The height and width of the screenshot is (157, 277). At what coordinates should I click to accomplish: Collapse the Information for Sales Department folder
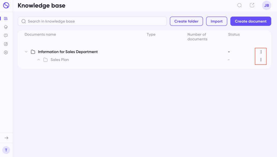(x=26, y=52)
